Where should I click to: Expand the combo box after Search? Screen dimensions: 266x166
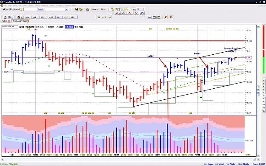click(x=66, y=9)
